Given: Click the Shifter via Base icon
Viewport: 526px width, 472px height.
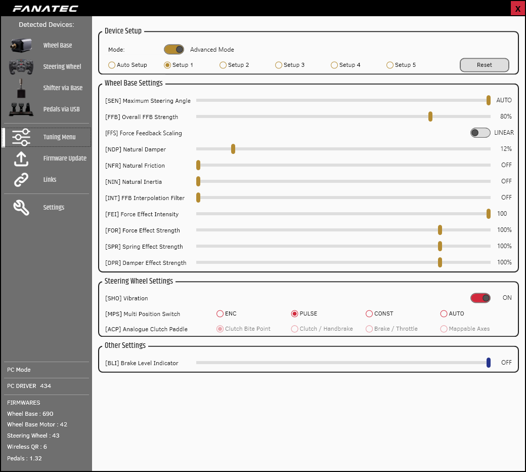Looking at the screenshot, I should 21,88.
